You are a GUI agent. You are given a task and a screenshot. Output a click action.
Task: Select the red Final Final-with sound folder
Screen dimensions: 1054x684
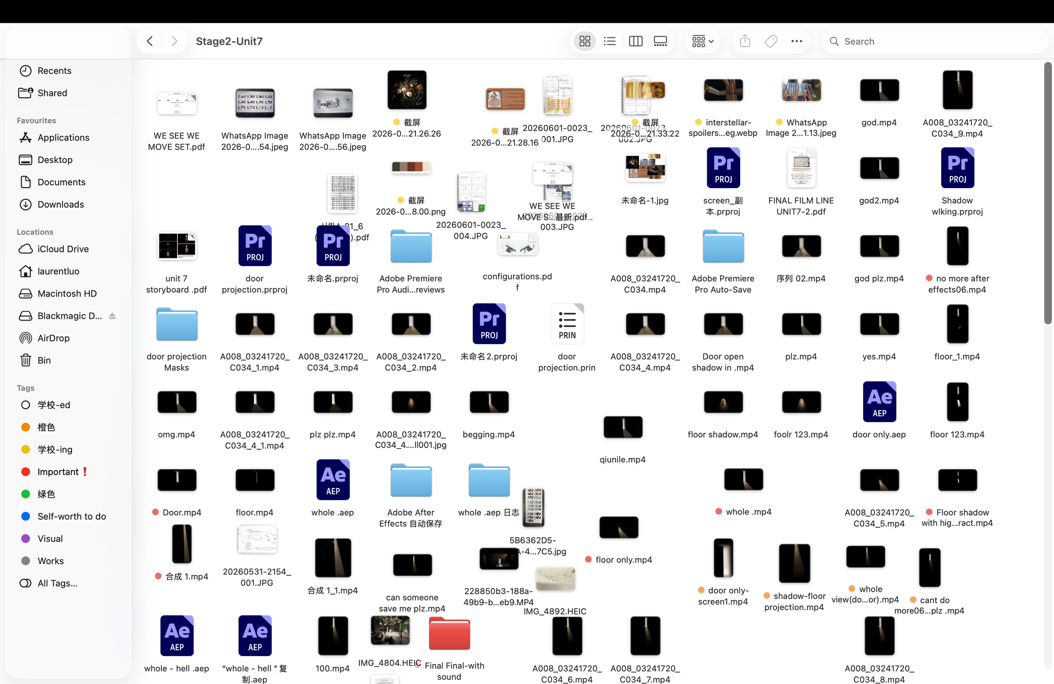coord(449,633)
